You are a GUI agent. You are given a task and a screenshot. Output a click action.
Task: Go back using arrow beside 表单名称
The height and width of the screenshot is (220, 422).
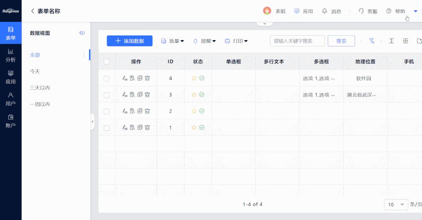click(32, 11)
